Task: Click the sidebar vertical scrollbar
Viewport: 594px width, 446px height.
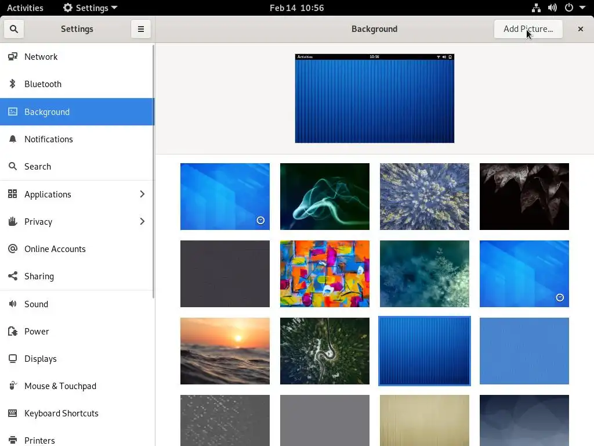Action: (153, 171)
